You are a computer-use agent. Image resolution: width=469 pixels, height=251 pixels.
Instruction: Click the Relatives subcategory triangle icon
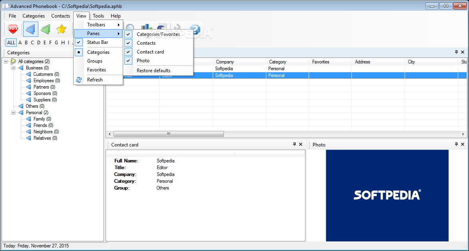tap(28, 138)
